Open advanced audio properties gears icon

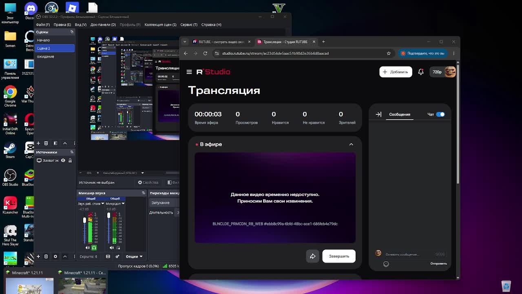[x=117, y=256]
